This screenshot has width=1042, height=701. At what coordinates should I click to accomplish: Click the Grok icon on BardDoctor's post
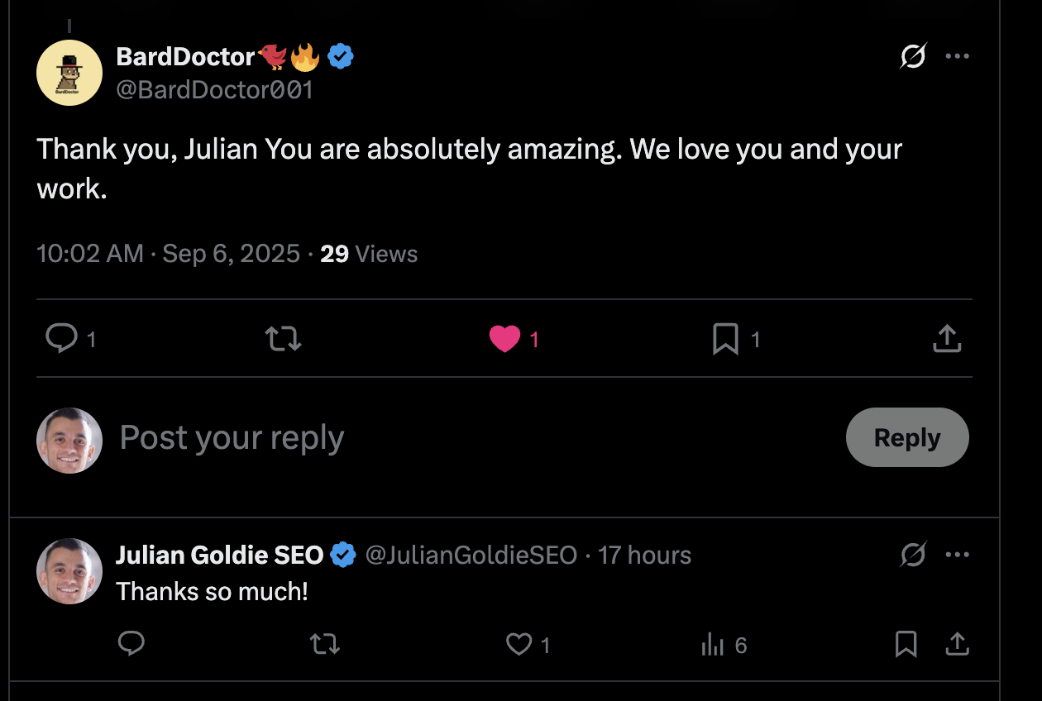pyautogui.click(x=913, y=56)
